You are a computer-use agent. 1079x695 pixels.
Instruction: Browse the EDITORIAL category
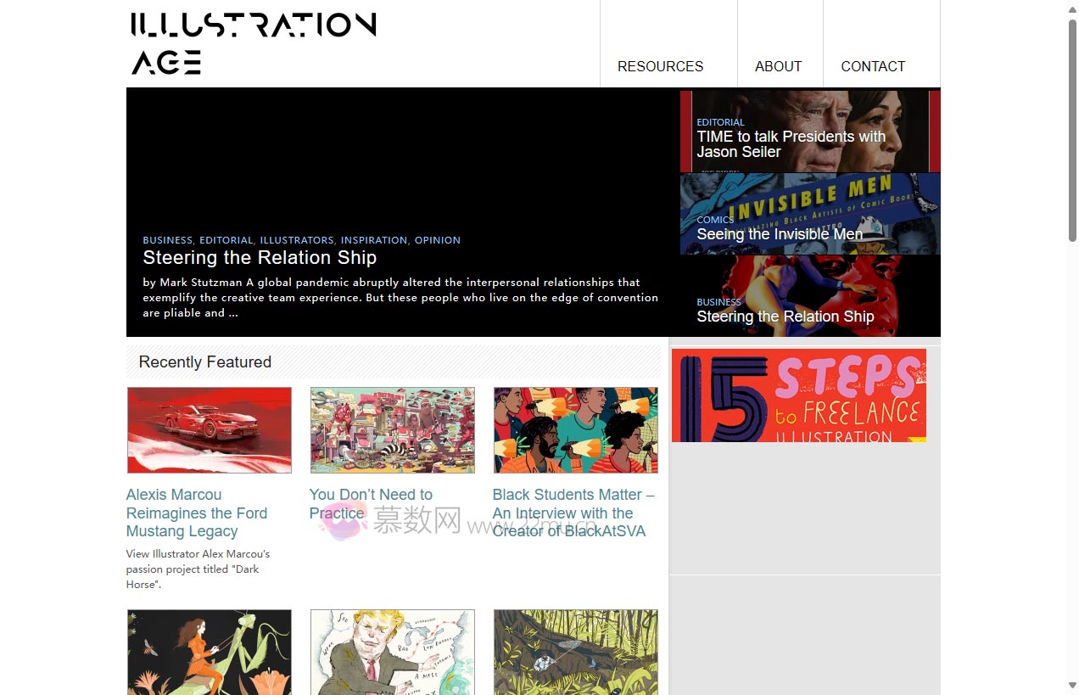coord(226,239)
